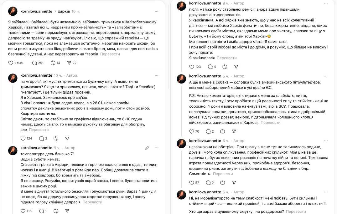This screenshot has height=214, width=337.
Task: Repost the top post showing 14 reposts
Action: tap(53, 63)
